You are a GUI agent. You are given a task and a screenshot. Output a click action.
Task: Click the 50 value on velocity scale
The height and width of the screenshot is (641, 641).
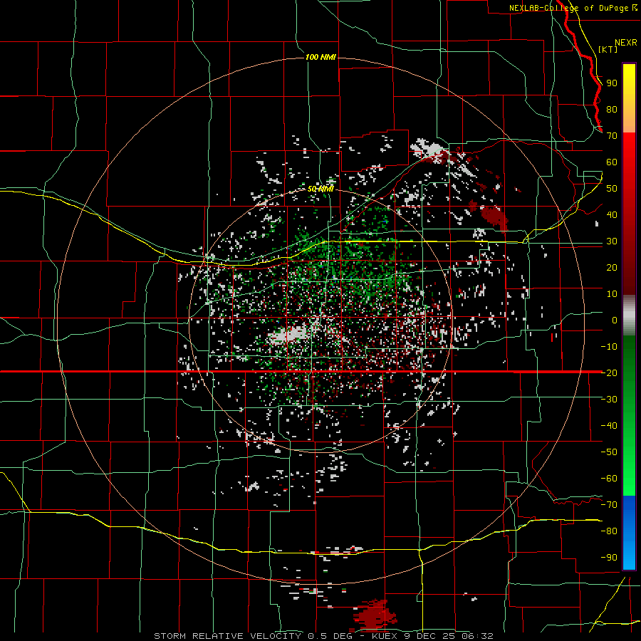click(x=612, y=189)
